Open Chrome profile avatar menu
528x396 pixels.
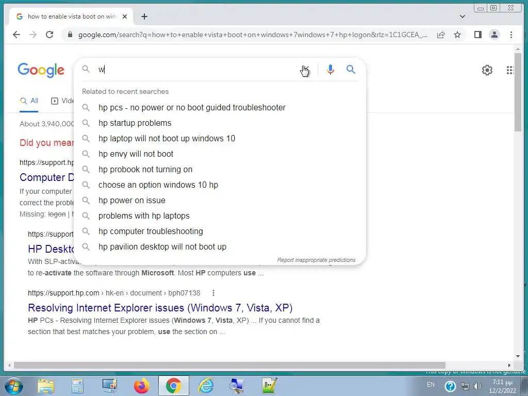pos(494,35)
